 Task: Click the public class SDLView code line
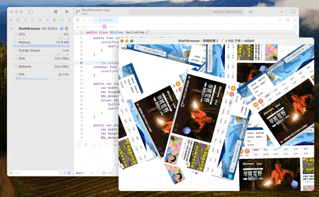pos(117,32)
